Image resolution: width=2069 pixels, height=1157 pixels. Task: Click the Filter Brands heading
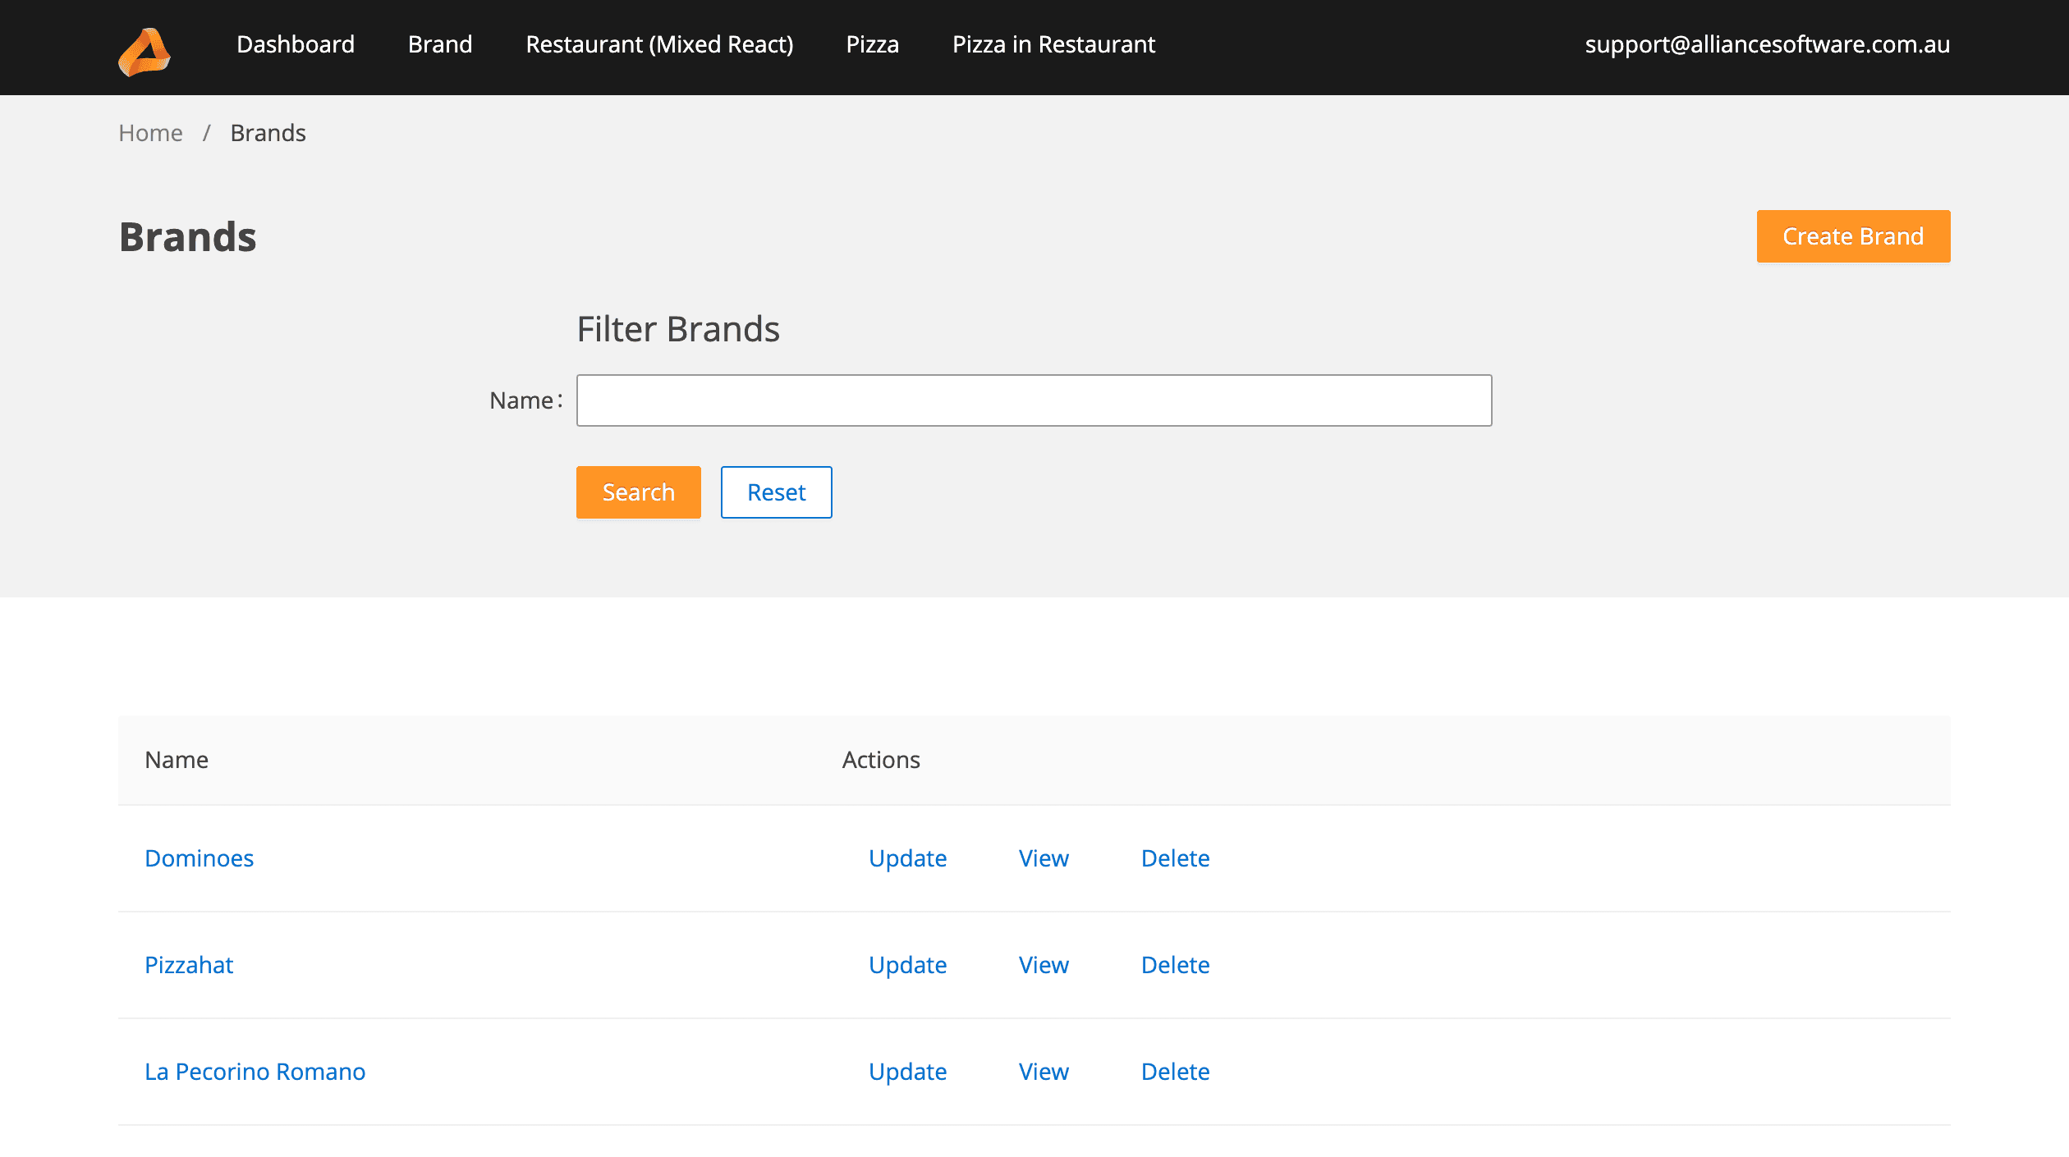tap(678, 329)
